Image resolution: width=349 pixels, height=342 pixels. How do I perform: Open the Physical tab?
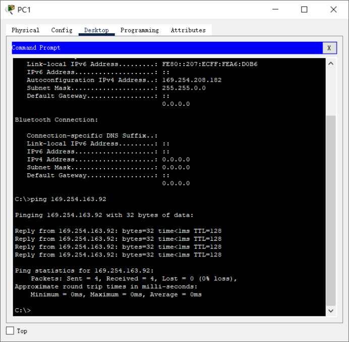(x=25, y=30)
